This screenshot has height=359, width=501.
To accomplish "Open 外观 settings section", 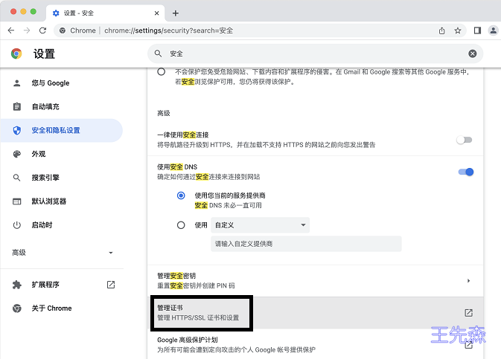I will [x=61, y=154].
